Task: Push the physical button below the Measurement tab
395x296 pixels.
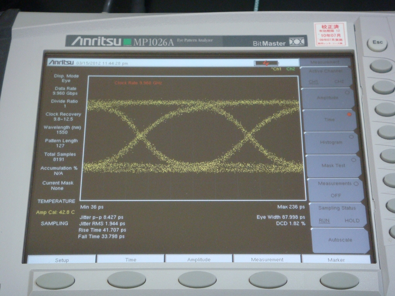Action: click(268, 280)
